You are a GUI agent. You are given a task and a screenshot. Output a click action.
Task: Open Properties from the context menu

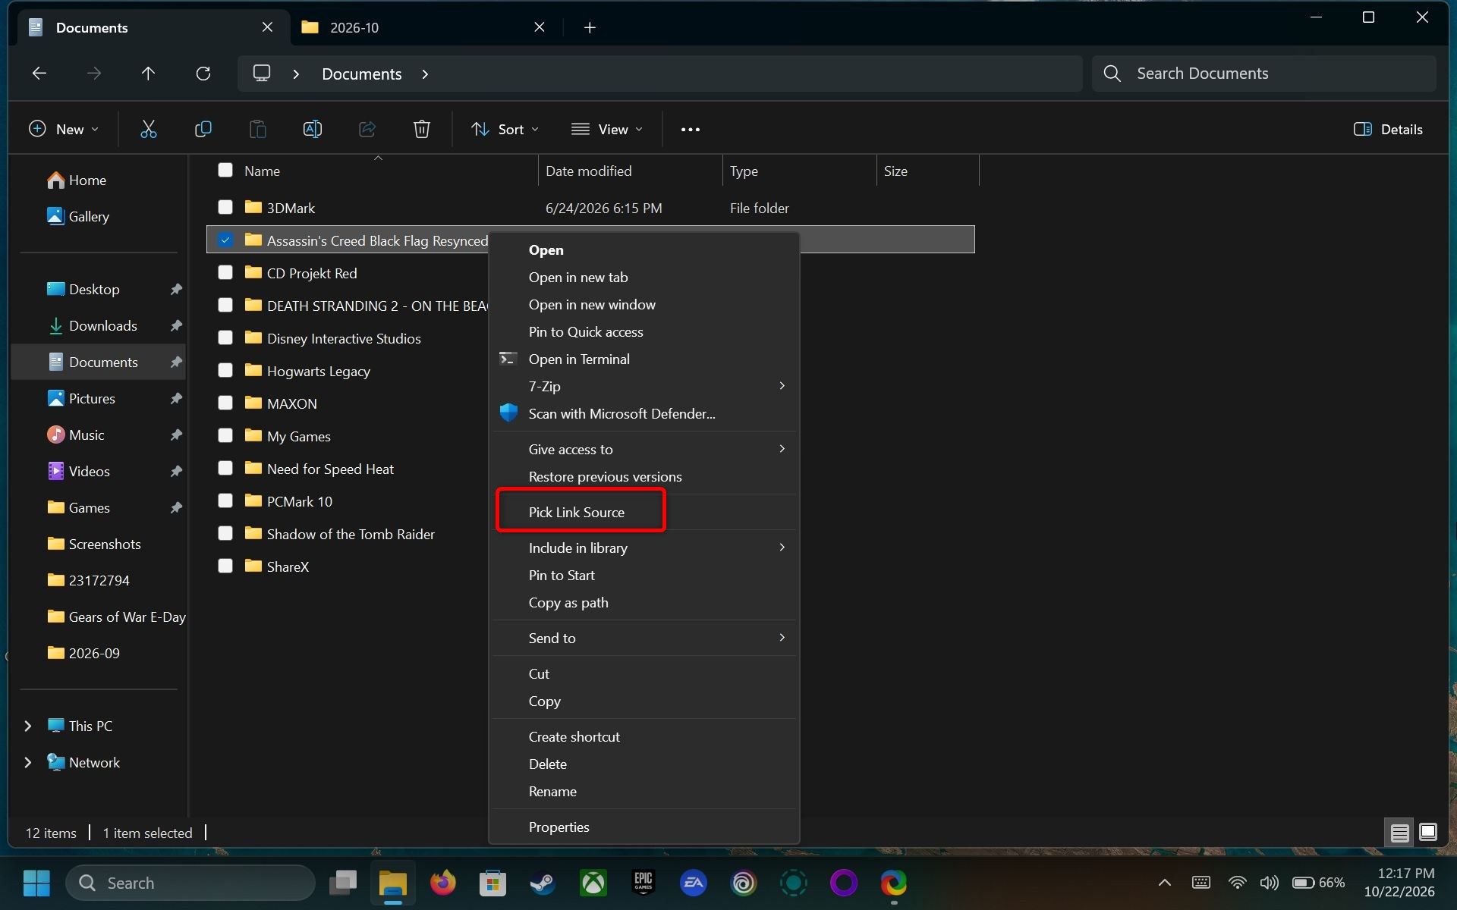(x=644, y=827)
